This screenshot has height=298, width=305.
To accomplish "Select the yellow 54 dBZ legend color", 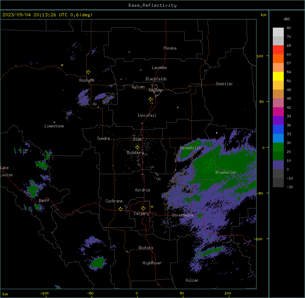I will pyautogui.click(x=278, y=76).
